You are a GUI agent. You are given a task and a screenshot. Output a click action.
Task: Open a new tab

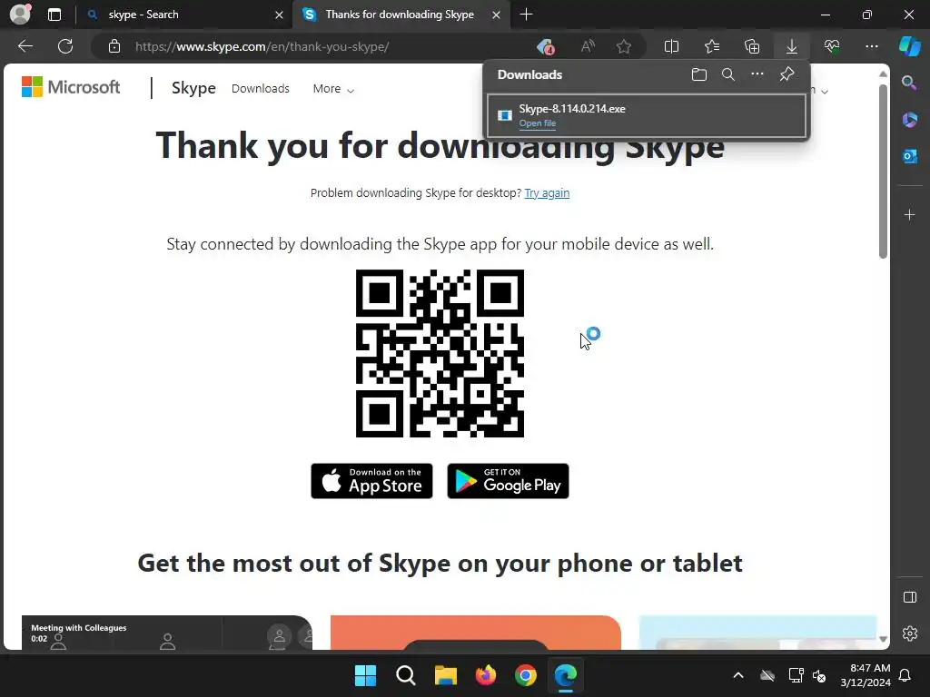point(526,15)
